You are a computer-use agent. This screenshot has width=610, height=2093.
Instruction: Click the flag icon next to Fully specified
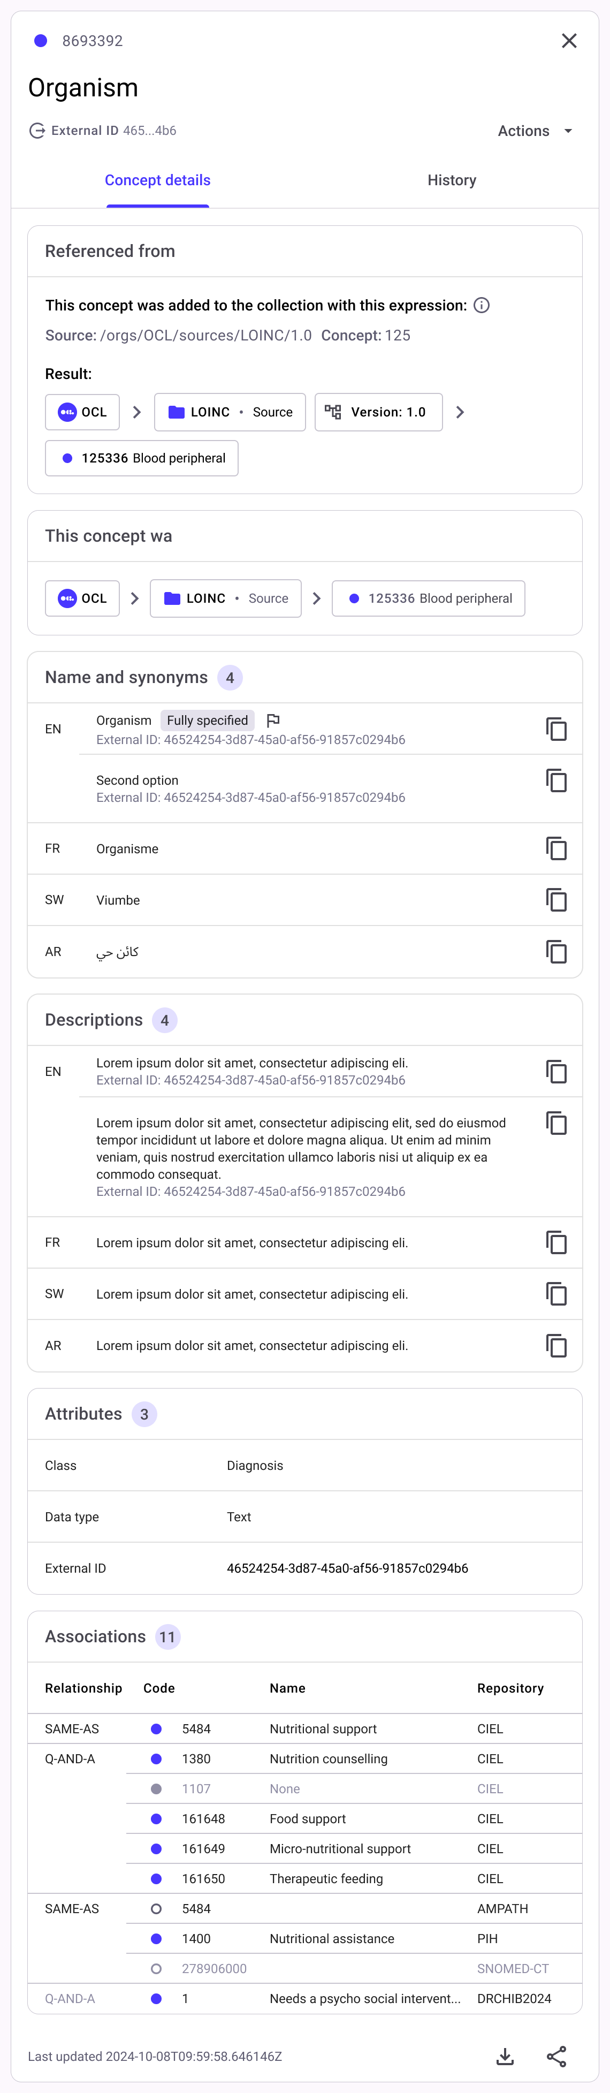coord(274,720)
